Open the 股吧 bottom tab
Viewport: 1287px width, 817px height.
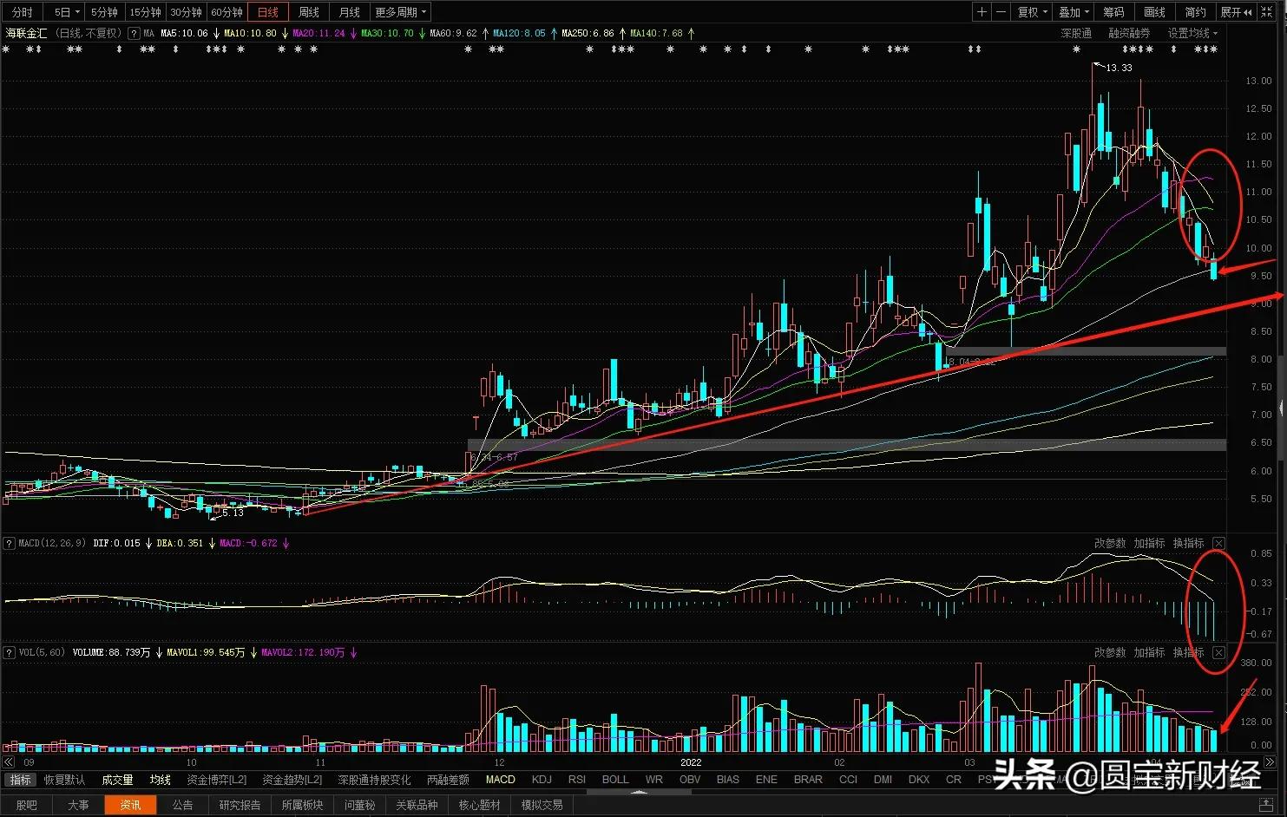point(27,805)
